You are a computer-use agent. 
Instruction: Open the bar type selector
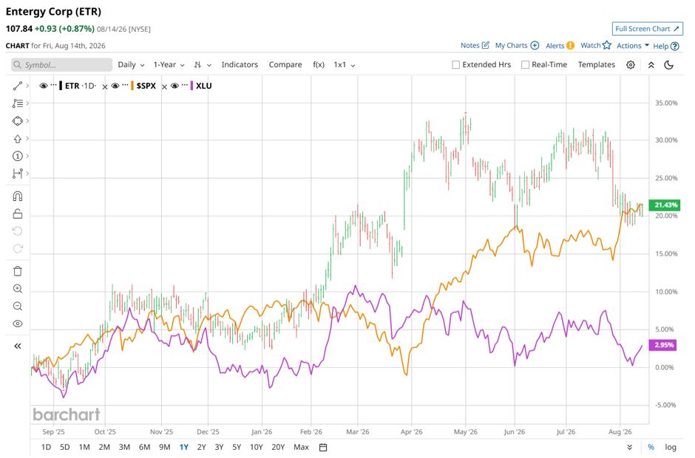click(202, 65)
